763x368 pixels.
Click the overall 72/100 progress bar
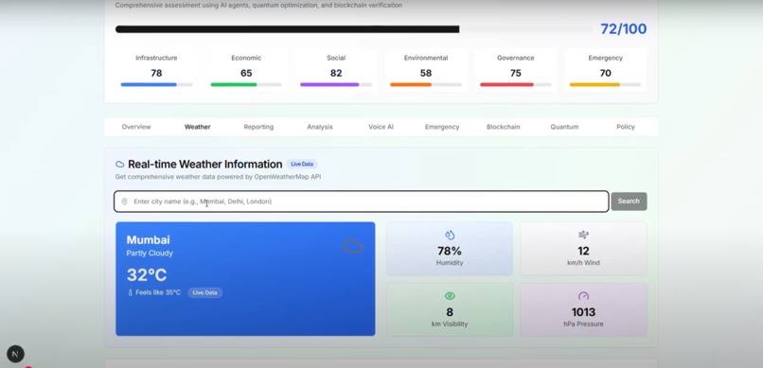(354, 29)
